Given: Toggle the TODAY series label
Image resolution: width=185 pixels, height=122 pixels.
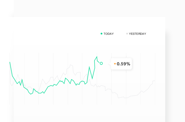Looking at the screenshot, I should (108, 34).
